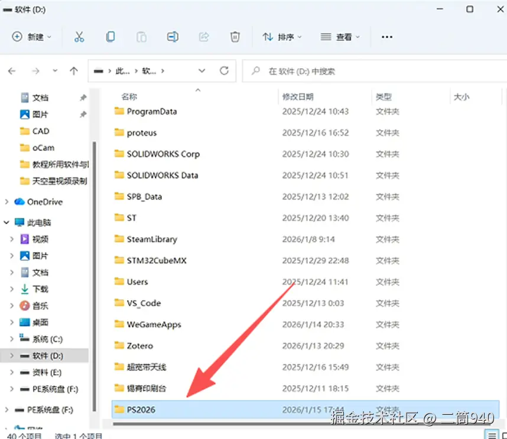Refresh the current folder
This screenshot has height=439, width=507.
click(x=224, y=70)
